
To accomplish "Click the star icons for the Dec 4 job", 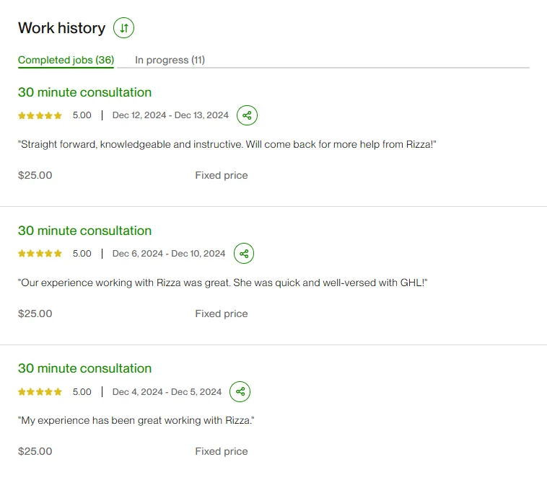I will click(40, 392).
